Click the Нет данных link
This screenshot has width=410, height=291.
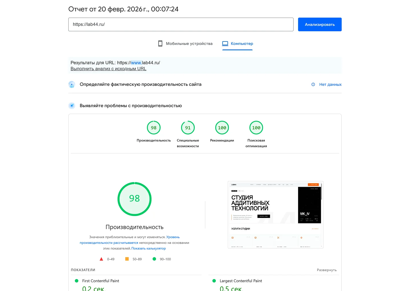330,84
